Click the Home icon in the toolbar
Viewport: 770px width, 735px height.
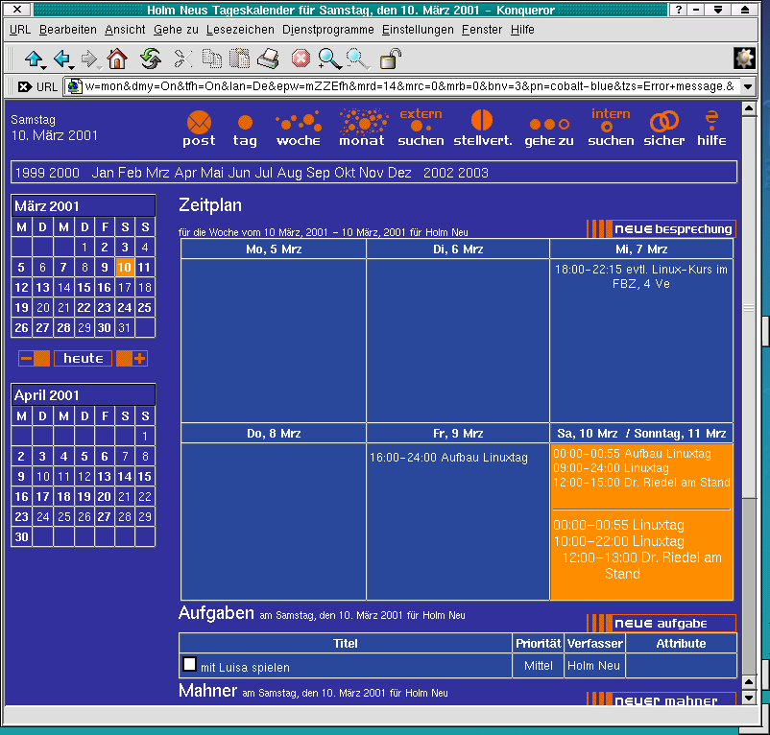click(117, 59)
